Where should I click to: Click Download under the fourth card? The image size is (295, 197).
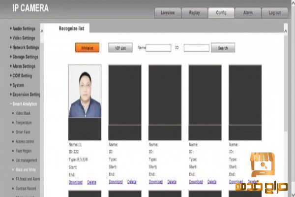point(196,182)
